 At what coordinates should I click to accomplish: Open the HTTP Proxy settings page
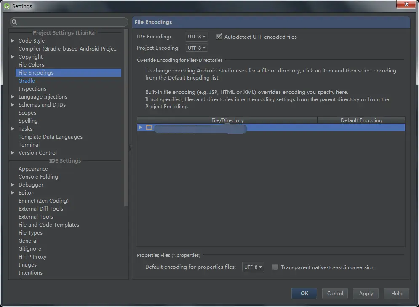click(32, 257)
